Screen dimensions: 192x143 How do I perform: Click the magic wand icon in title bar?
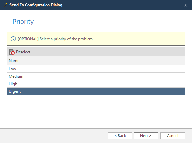point(6,5)
